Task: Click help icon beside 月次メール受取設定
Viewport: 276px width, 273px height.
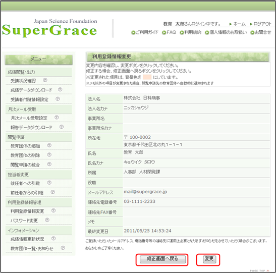Action: [x=57, y=118]
